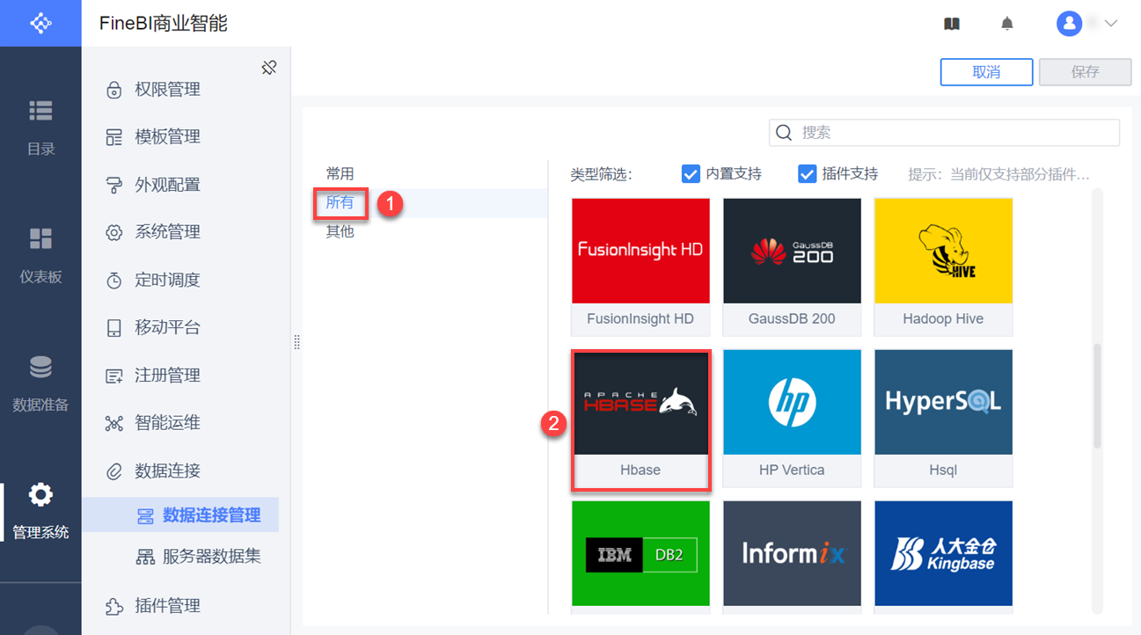Click the template icon beside 模板管理

113,137
